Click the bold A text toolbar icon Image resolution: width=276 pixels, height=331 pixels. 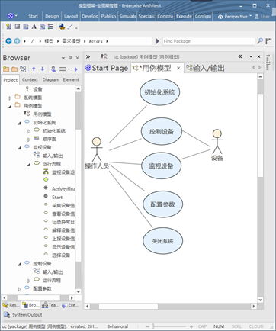click(x=34, y=27)
